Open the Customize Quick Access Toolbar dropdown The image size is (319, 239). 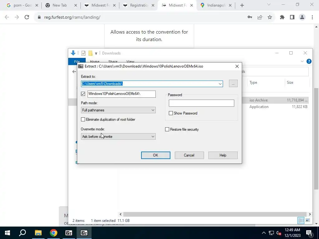click(96, 54)
